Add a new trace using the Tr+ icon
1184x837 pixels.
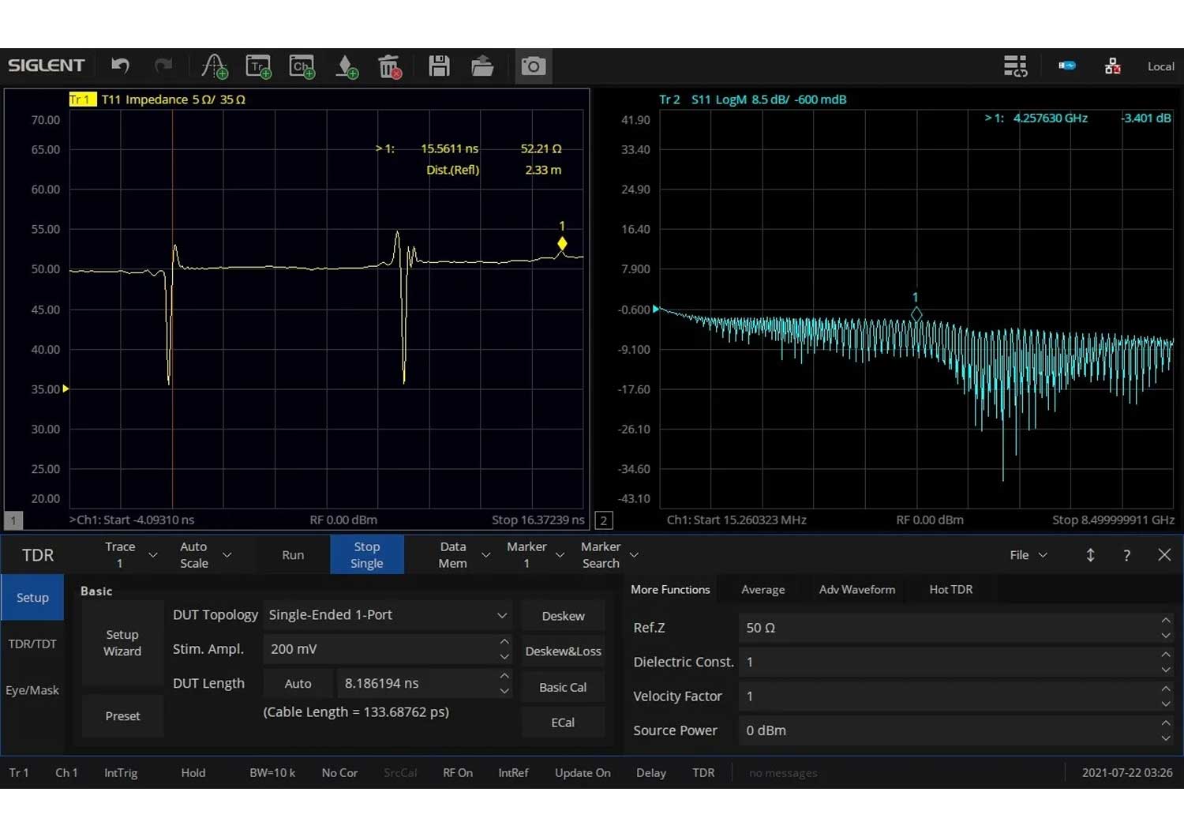pyautogui.click(x=258, y=66)
